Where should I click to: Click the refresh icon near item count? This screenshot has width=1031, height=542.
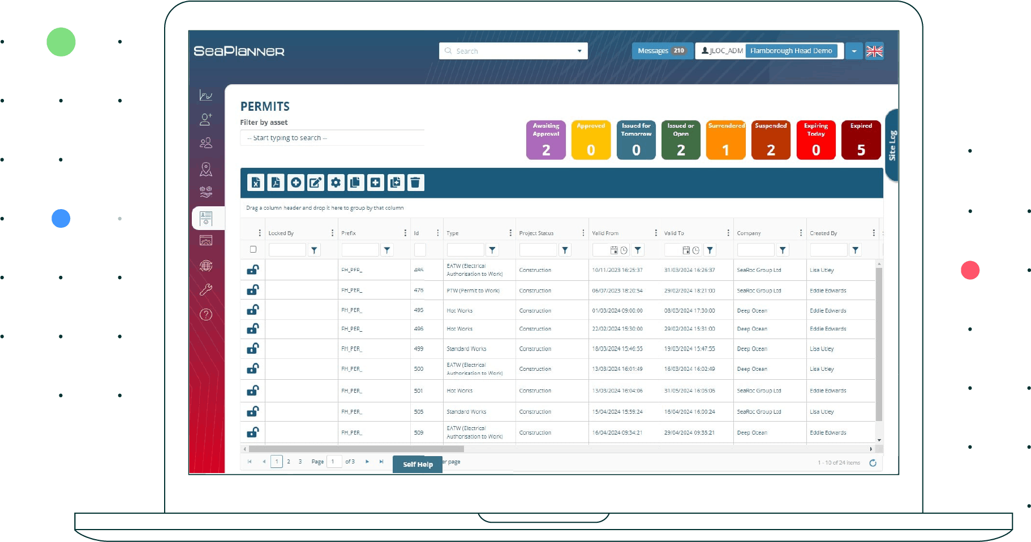coord(873,463)
